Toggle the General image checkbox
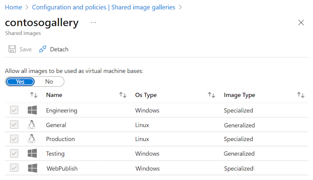This screenshot has width=313, height=180. click(14, 125)
